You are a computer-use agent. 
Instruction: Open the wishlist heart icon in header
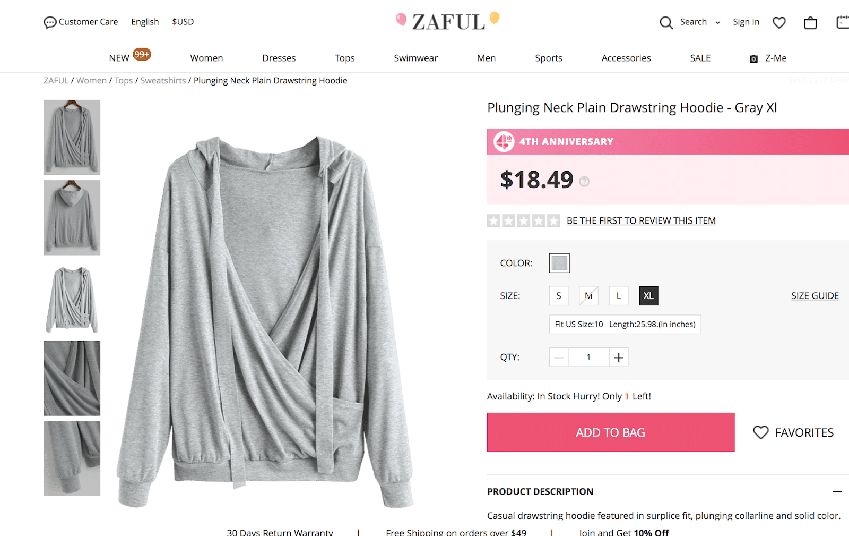(779, 22)
